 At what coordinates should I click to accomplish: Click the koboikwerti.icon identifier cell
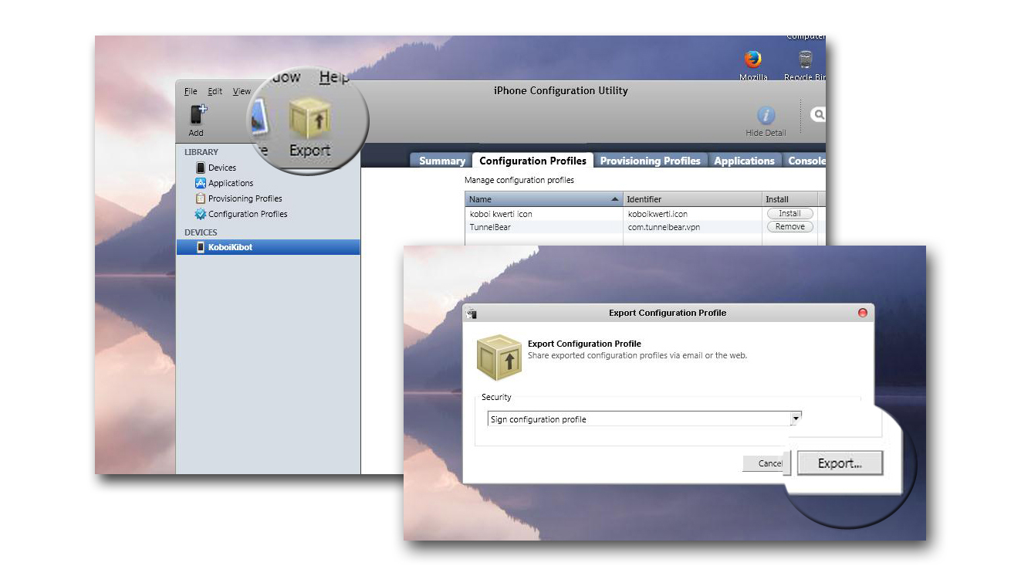pos(657,214)
